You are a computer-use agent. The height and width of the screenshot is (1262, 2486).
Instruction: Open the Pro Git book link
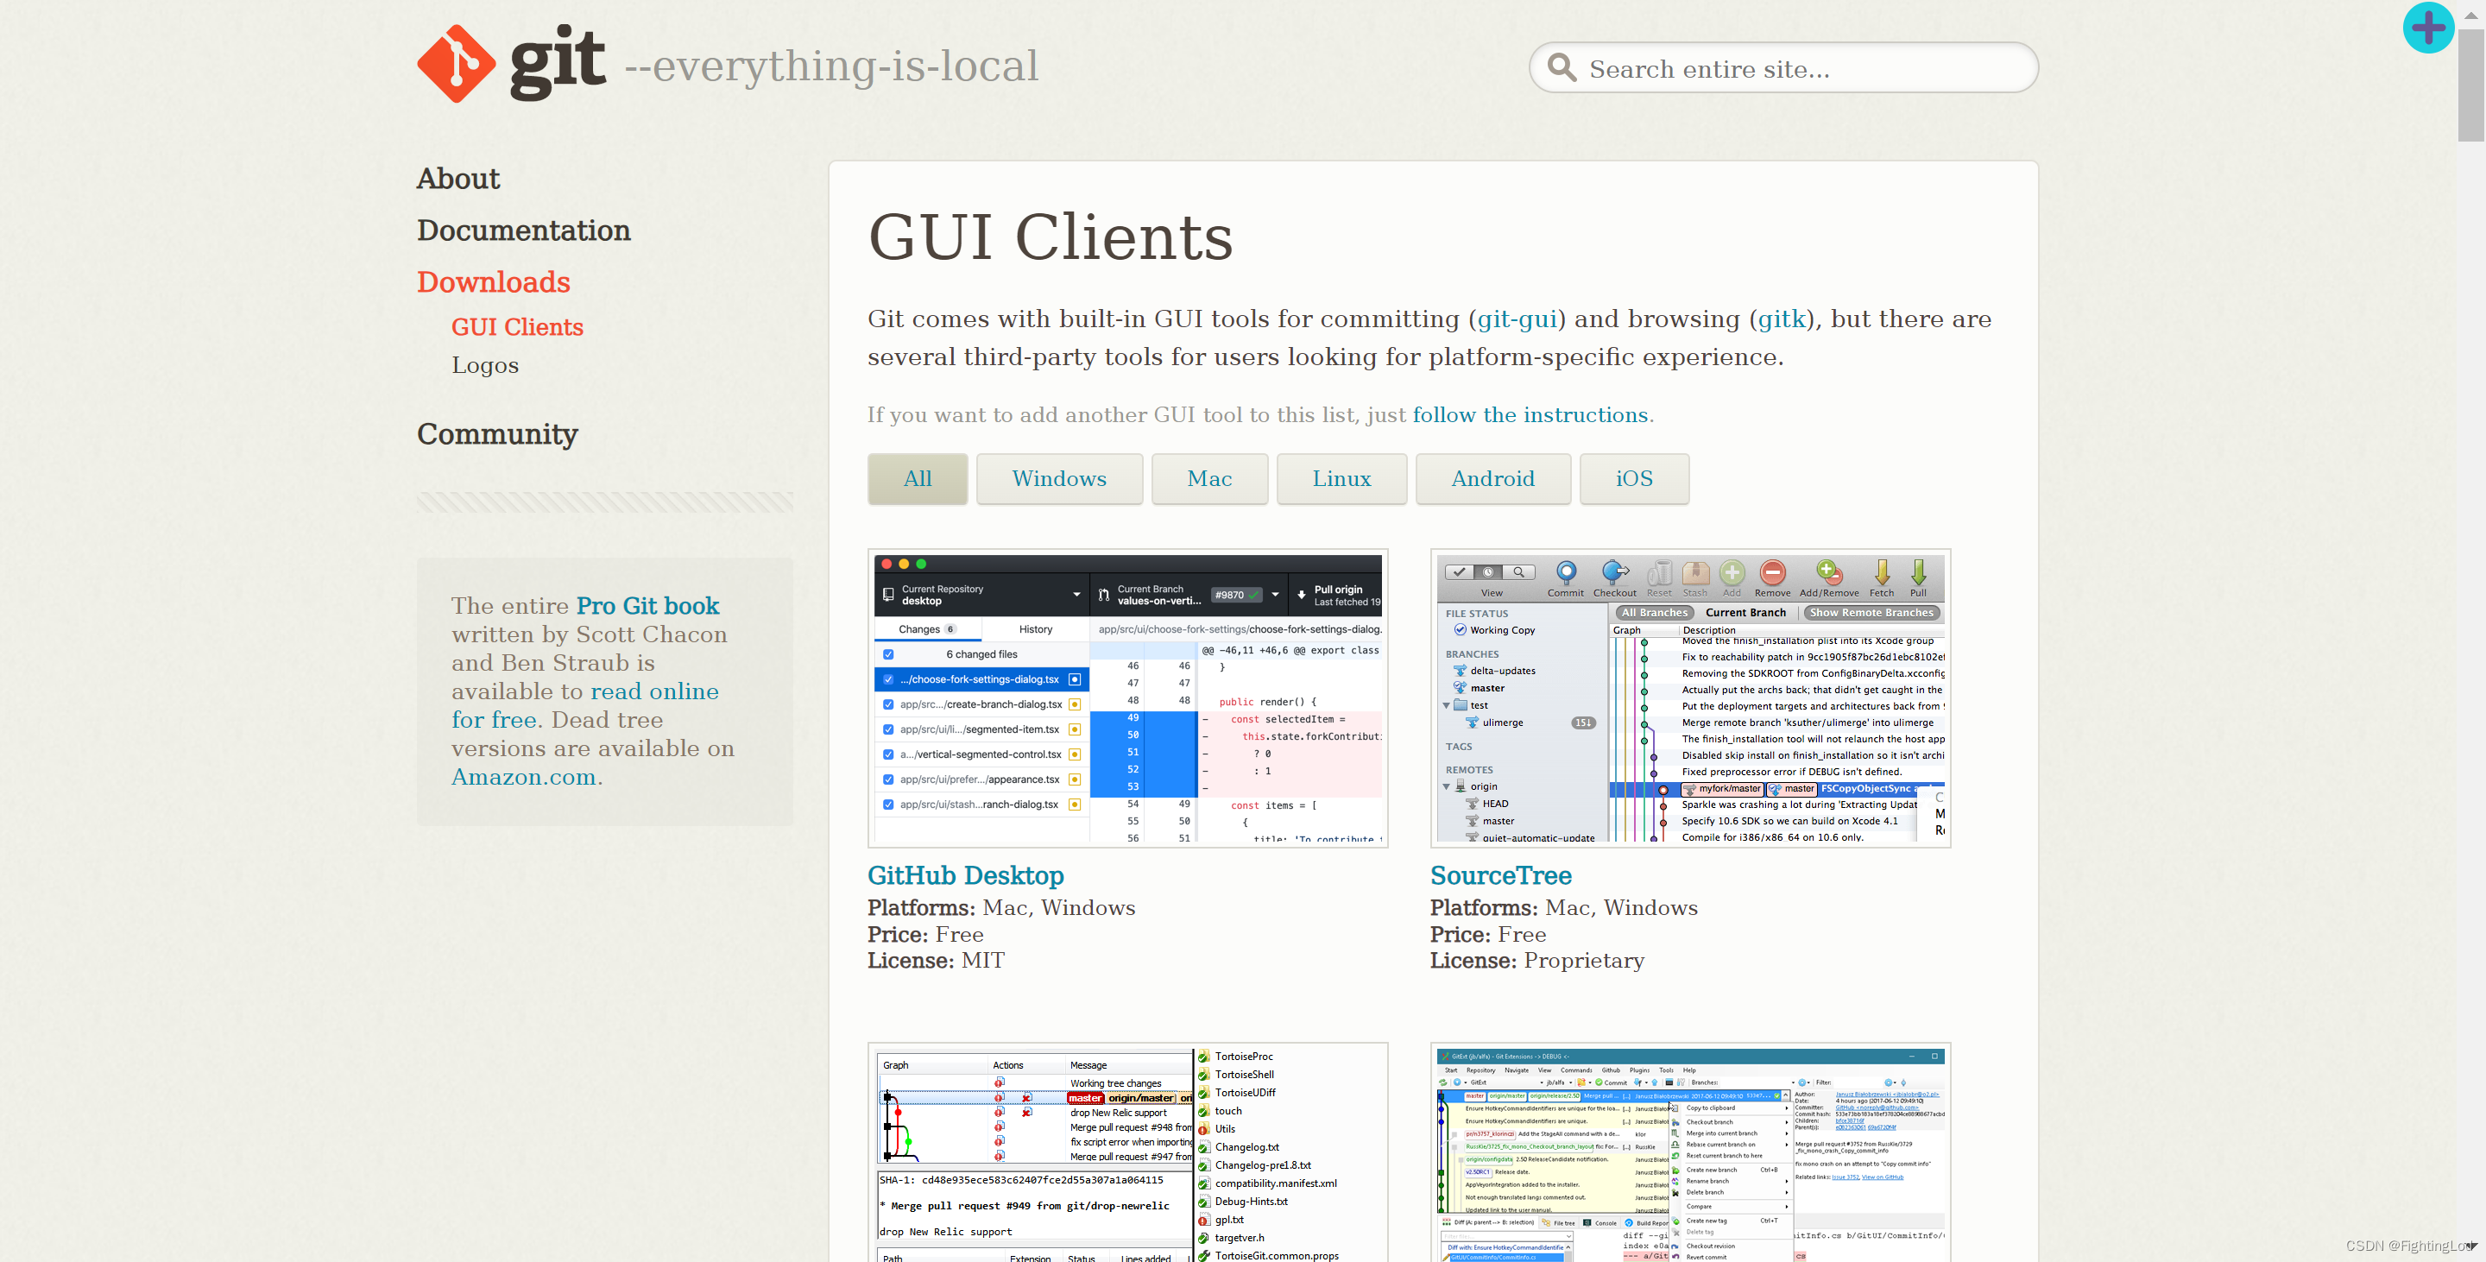click(647, 606)
